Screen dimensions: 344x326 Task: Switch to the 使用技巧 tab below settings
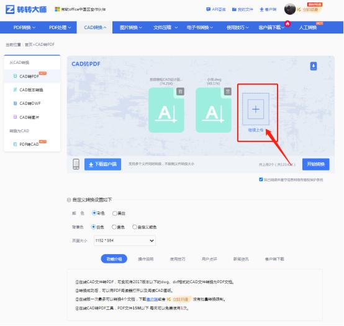(178, 259)
